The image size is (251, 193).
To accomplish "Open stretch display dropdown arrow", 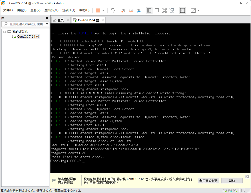I will [x=198, y=10].
